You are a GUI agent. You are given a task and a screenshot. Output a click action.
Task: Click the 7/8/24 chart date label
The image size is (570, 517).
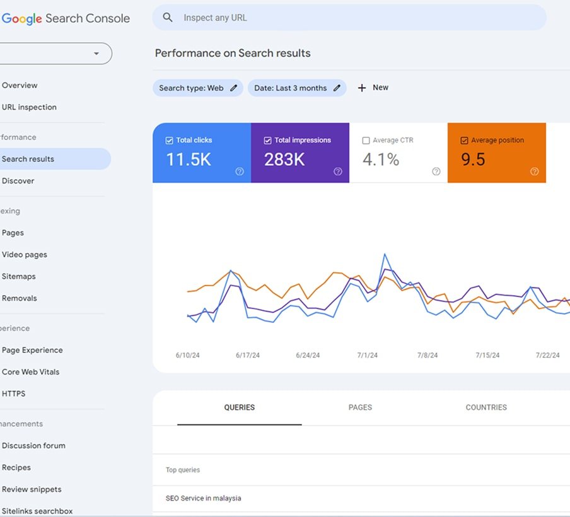tap(427, 355)
